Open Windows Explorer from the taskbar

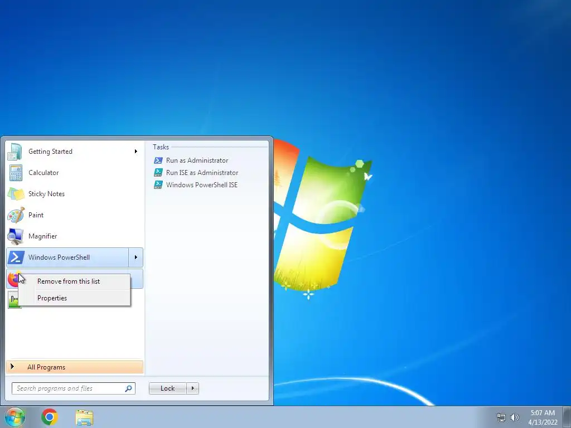pyautogui.click(x=84, y=417)
